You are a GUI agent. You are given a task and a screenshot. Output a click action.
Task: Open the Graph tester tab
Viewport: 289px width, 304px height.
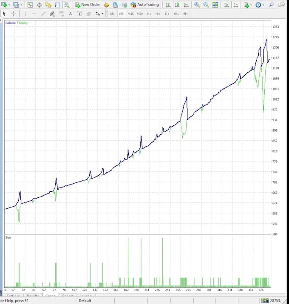51,296
